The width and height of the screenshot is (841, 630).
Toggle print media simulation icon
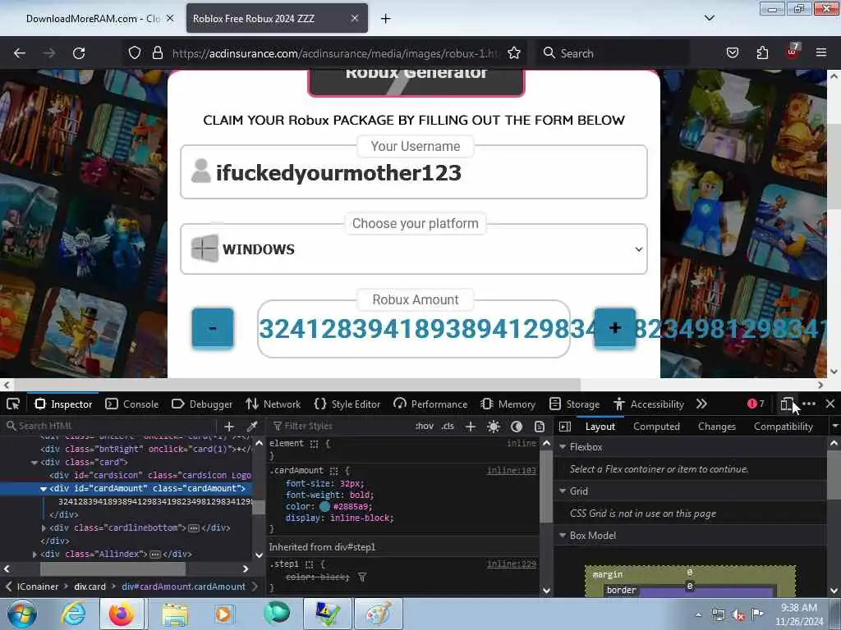tap(540, 427)
